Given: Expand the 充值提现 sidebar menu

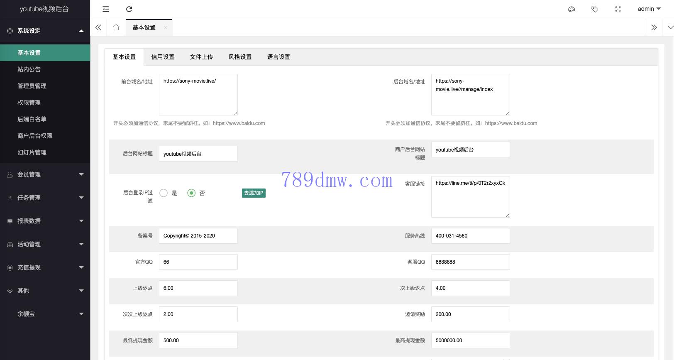Looking at the screenshot, I should (45, 267).
